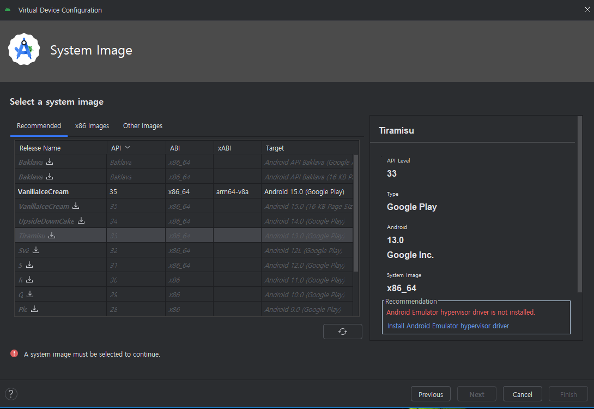This screenshot has height=409, width=594.
Task: Download the R Android 11.0 image
Action: pyautogui.click(x=29, y=279)
